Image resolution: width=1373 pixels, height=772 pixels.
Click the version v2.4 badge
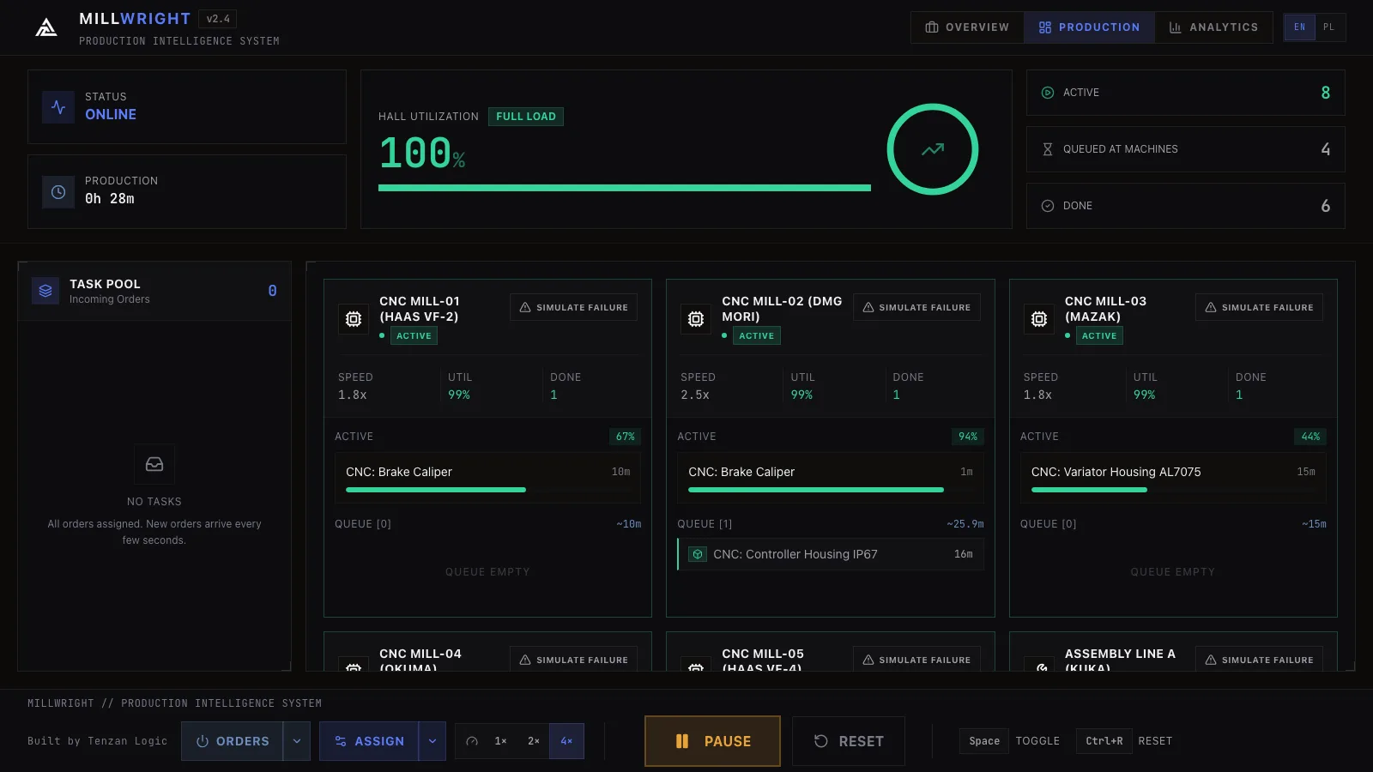(x=218, y=19)
